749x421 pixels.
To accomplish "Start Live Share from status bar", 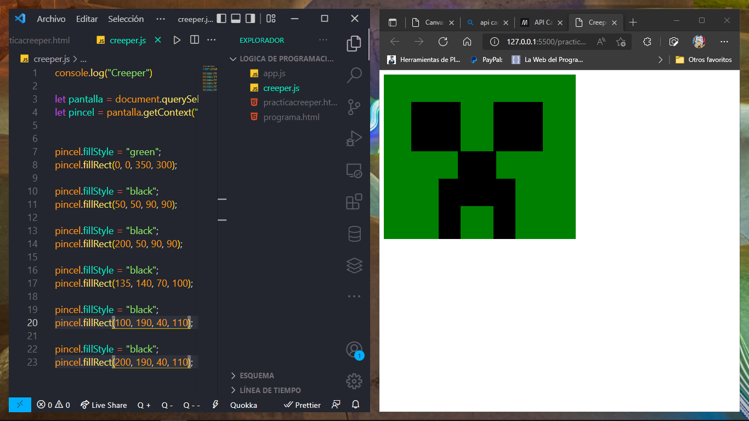I will click(104, 405).
